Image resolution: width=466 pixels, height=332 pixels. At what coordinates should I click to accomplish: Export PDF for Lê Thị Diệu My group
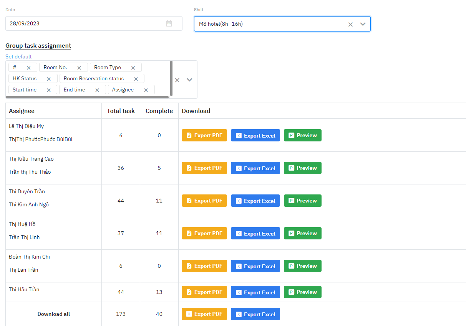pos(204,135)
